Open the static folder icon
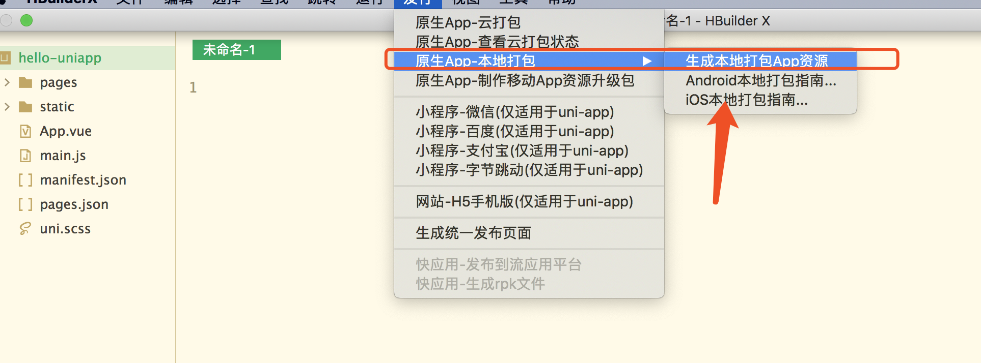 [25, 107]
